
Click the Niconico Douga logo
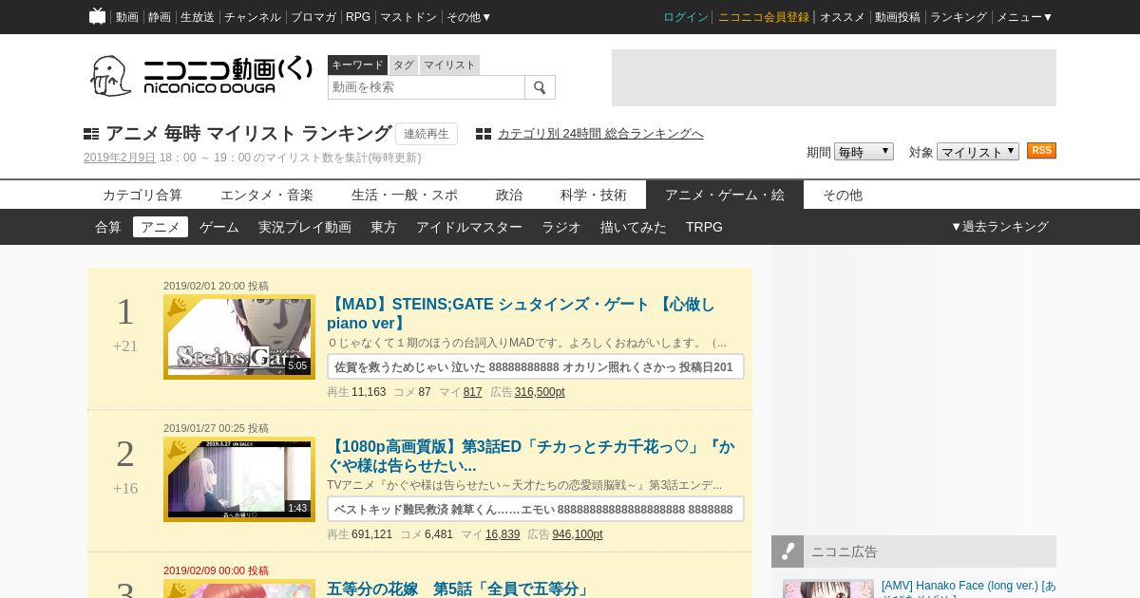[x=200, y=76]
